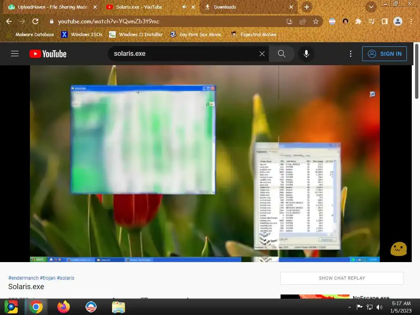The height and width of the screenshot is (315, 420).
Task: Close the Downloads tab
Action: pos(291,7)
